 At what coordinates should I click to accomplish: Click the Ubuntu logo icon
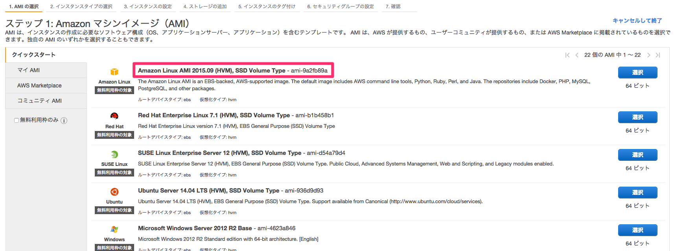click(x=114, y=192)
